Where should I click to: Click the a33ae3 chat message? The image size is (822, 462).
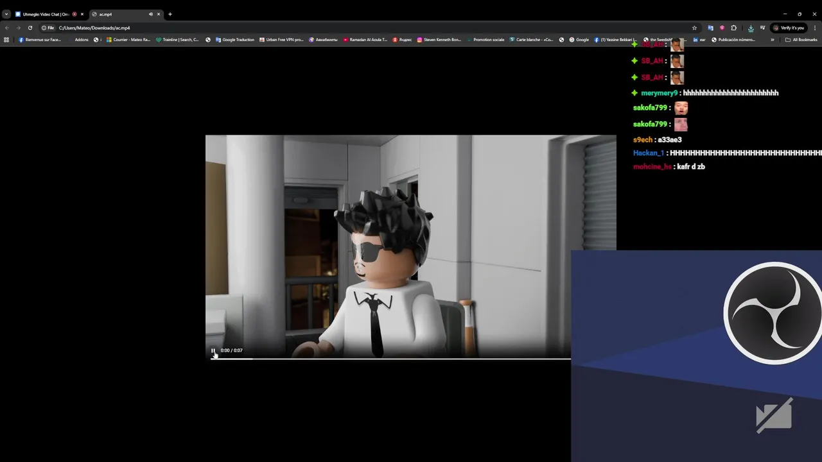tap(670, 140)
